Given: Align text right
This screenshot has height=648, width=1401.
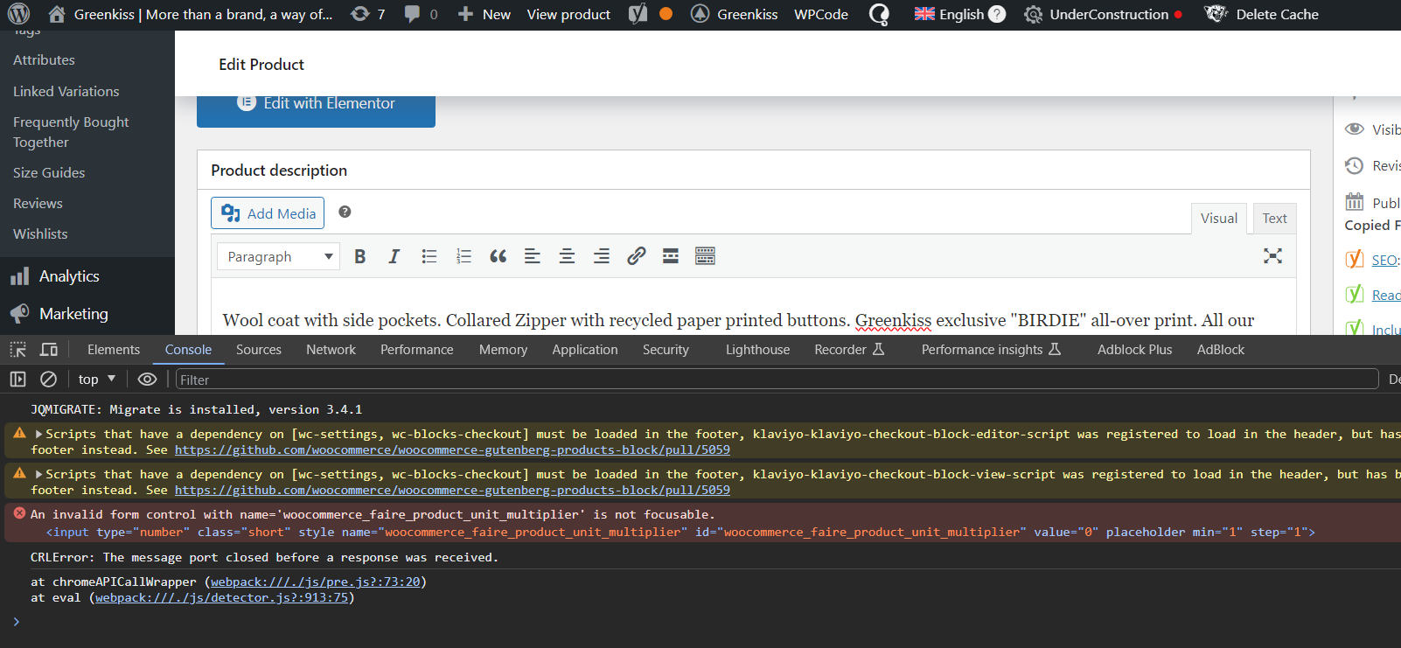Looking at the screenshot, I should click(x=602, y=256).
